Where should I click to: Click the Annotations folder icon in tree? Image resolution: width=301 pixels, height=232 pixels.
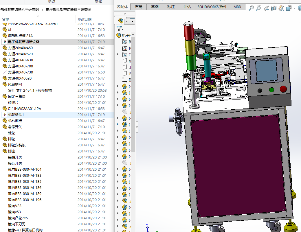(125, 54)
